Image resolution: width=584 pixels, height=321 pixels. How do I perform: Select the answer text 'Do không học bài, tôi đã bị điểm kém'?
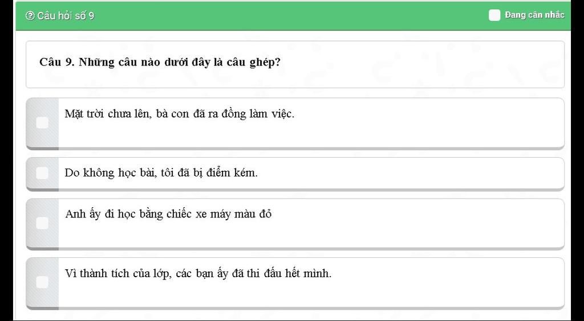[161, 173]
